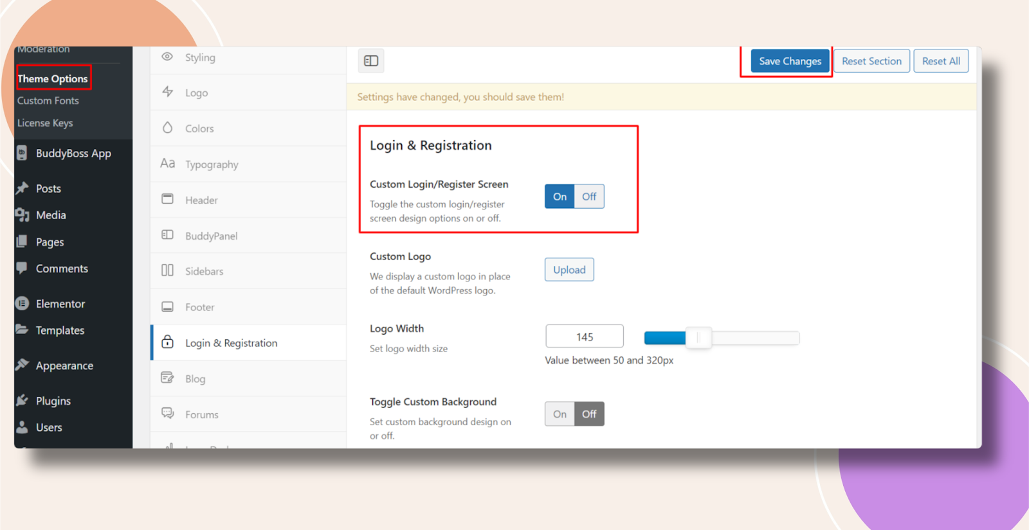Click the Users person icon

tap(23, 427)
